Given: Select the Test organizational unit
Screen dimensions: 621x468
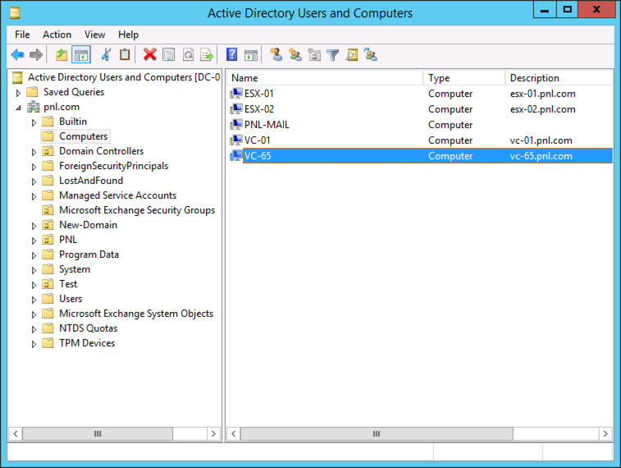Looking at the screenshot, I should (68, 284).
